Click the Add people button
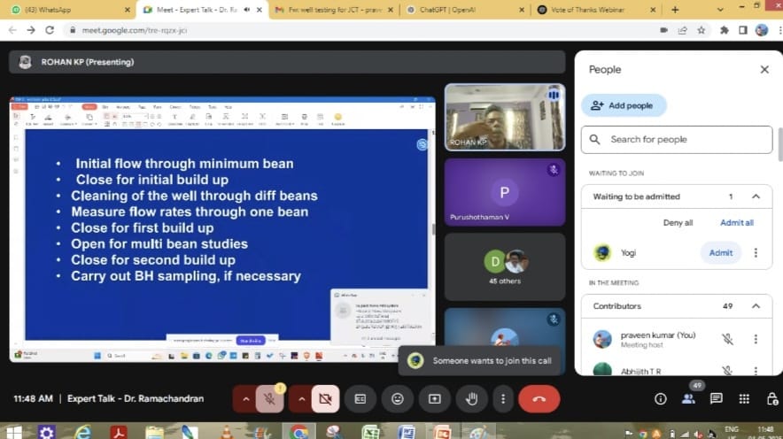 coord(623,105)
